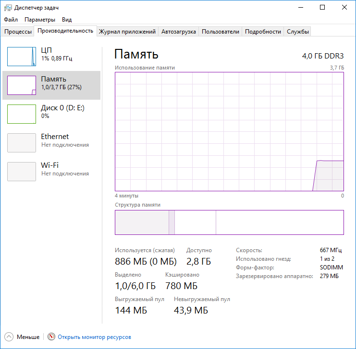Minimize the Task Manager window
This screenshot has height=349, width=356.
click(301, 8)
